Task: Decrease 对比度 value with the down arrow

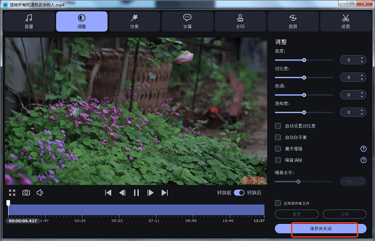Action: [362, 79]
